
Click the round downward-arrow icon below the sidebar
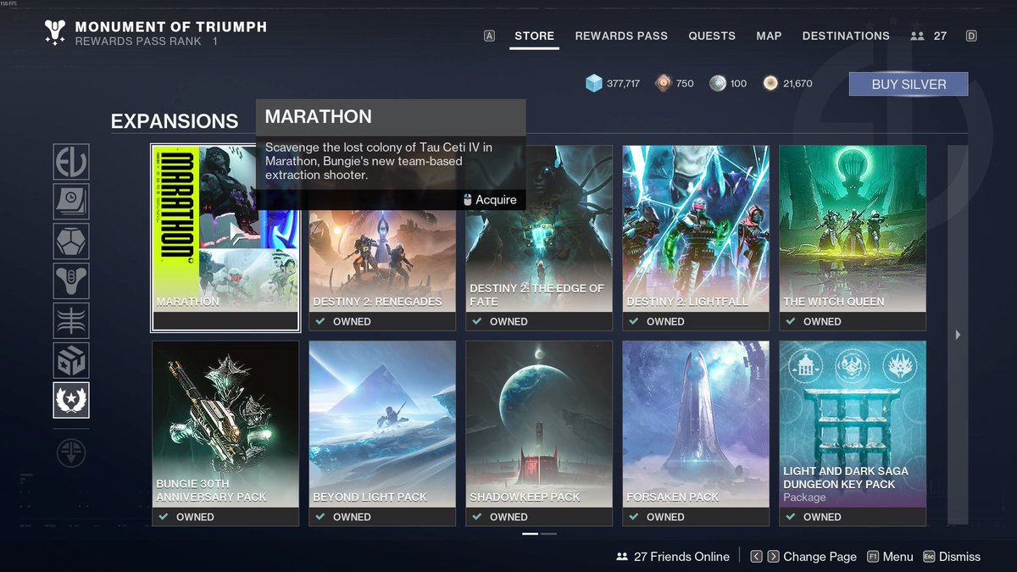click(71, 453)
